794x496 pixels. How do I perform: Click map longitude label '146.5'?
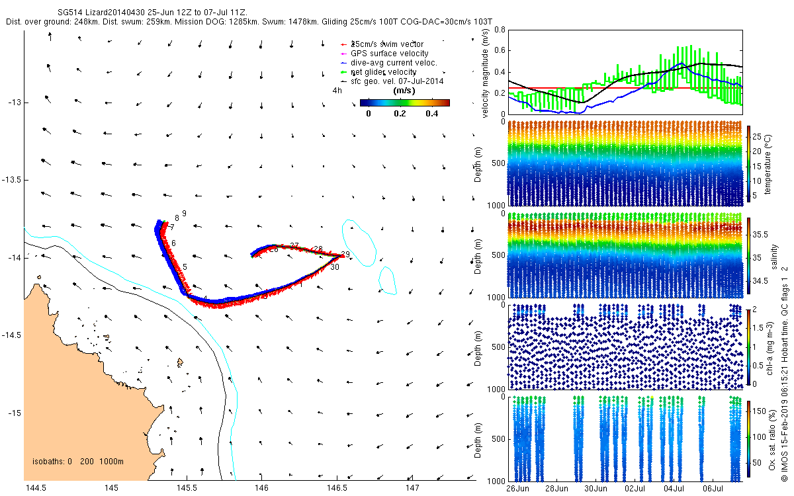337,488
